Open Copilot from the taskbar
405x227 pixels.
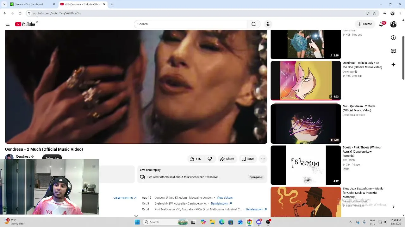click(203, 222)
